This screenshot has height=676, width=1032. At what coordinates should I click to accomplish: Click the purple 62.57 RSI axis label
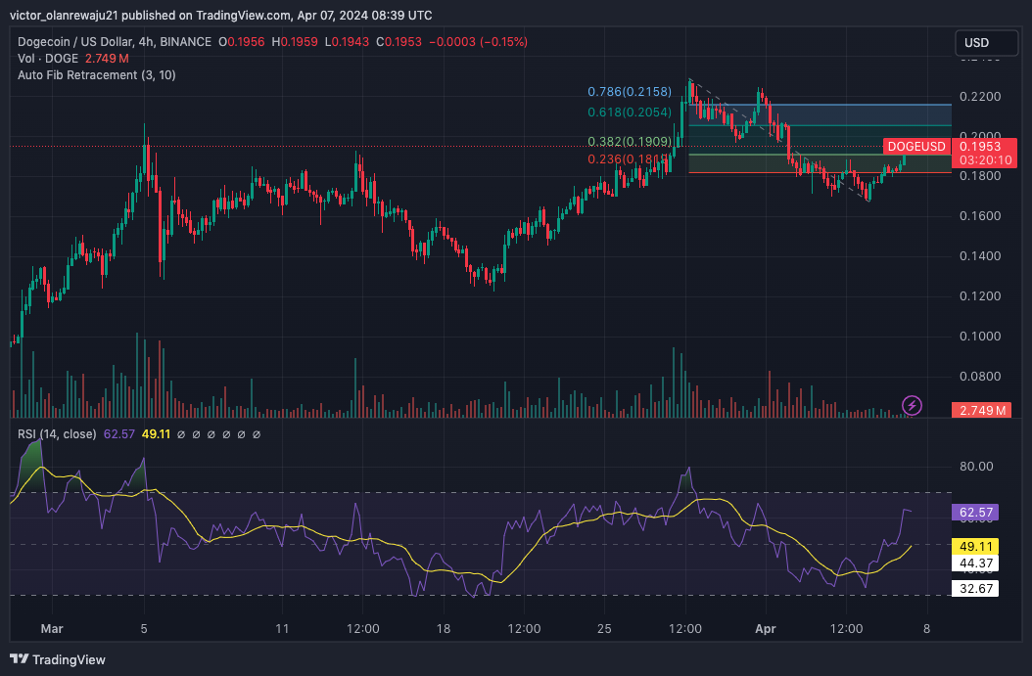[x=976, y=513]
